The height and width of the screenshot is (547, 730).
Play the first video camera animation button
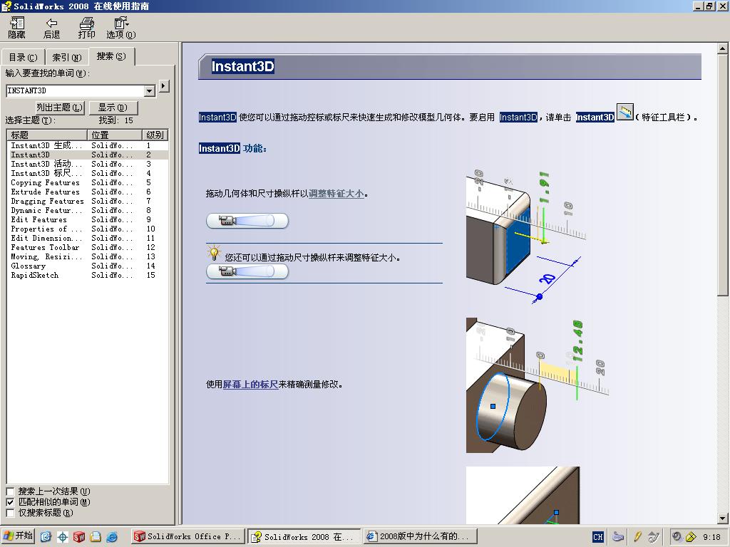click(247, 221)
